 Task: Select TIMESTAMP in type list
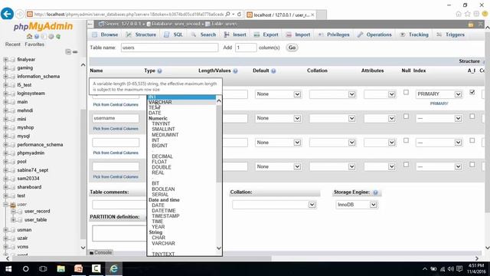click(x=165, y=216)
